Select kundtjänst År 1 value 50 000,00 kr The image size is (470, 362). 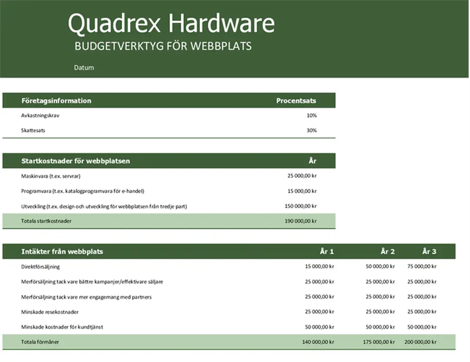[x=319, y=327]
